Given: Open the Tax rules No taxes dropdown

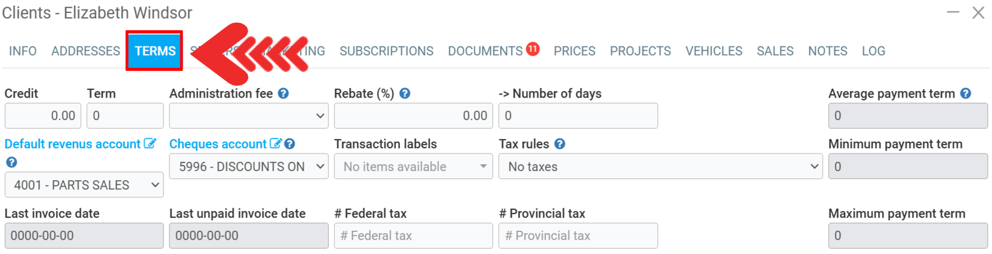Looking at the screenshot, I should (660, 167).
